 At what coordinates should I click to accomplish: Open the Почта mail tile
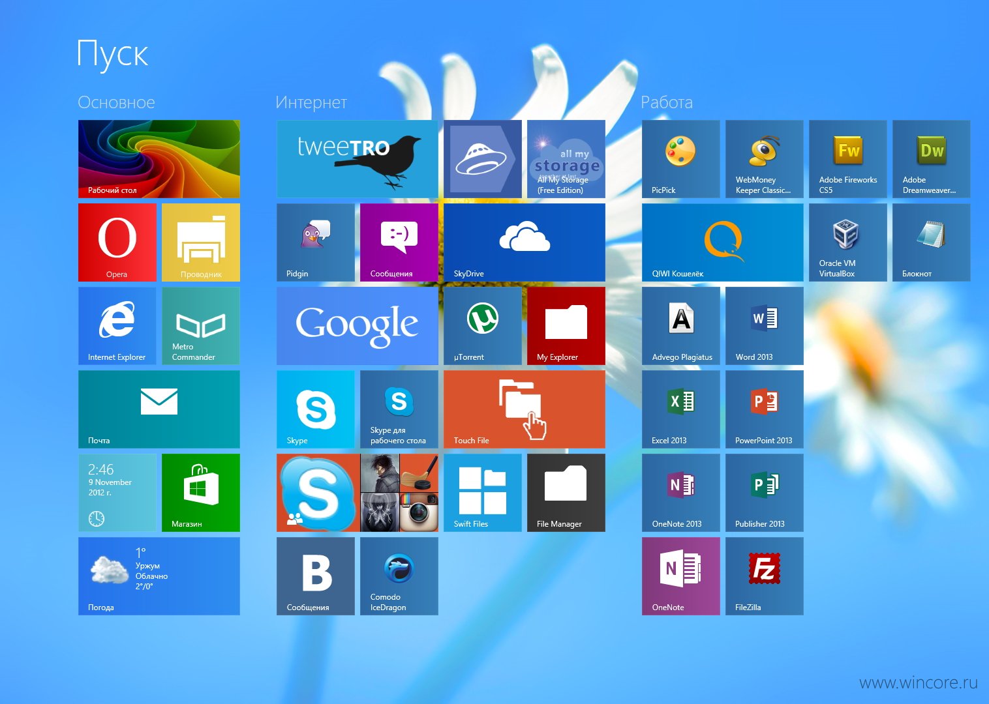click(x=159, y=409)
